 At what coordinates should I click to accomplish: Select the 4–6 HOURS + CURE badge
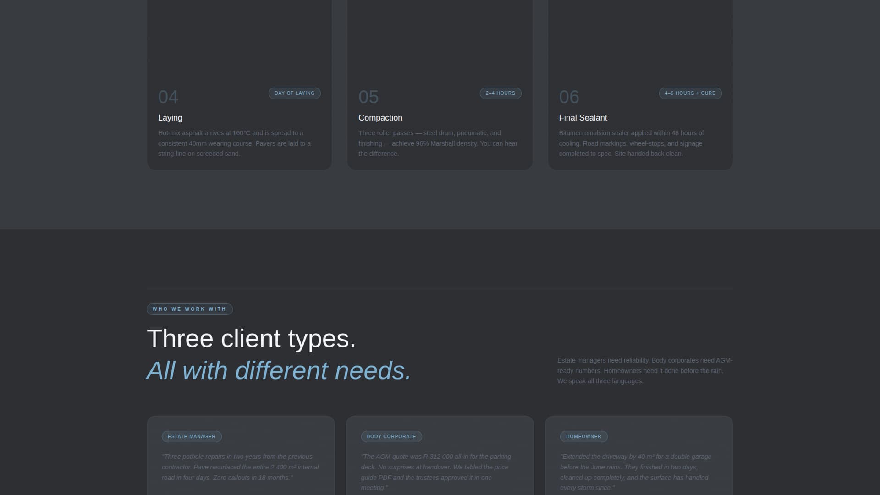690,93
